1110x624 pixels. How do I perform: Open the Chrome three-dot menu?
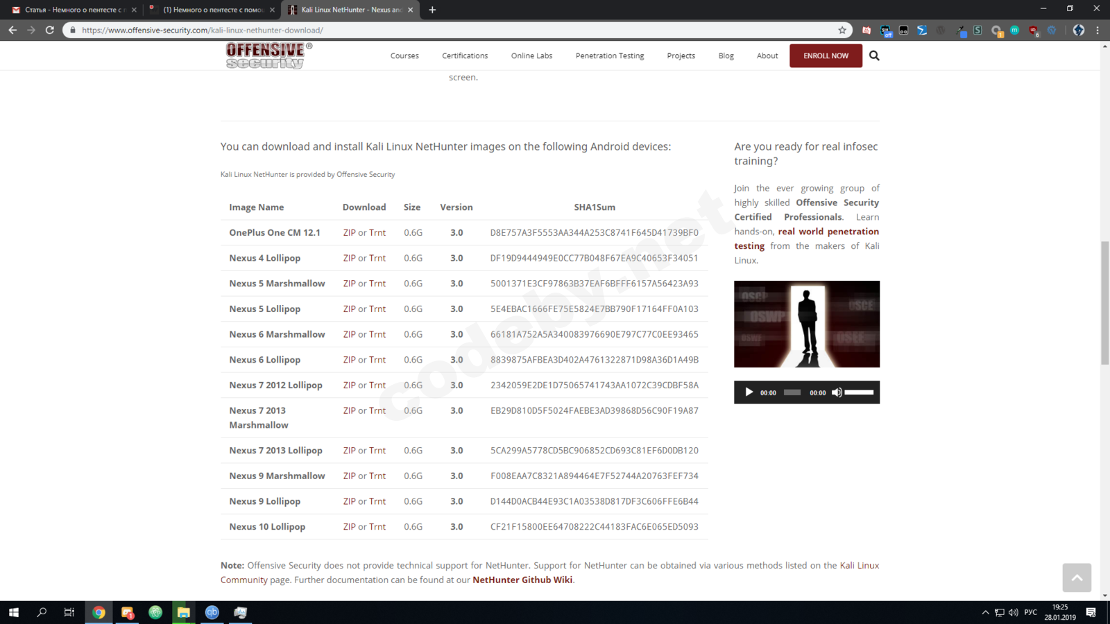point(1098,30)
